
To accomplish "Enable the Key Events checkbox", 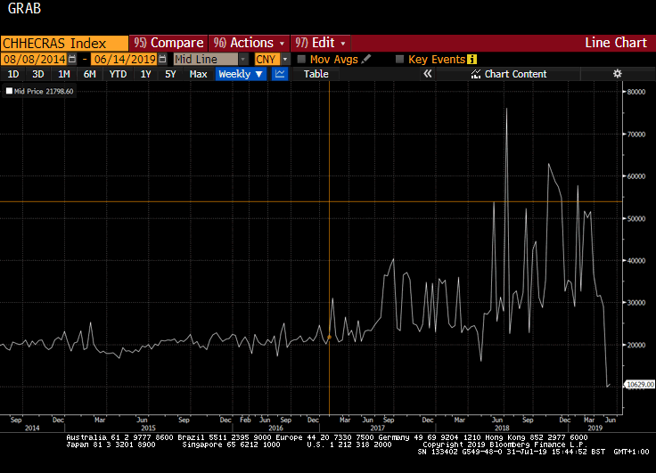I will [x=399, y=59].
